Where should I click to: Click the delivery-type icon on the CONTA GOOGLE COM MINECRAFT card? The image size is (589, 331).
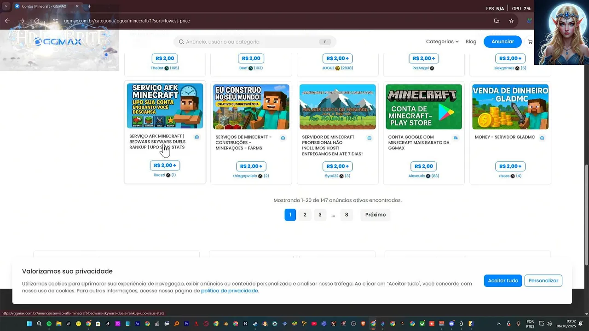(x=456, y=137)
